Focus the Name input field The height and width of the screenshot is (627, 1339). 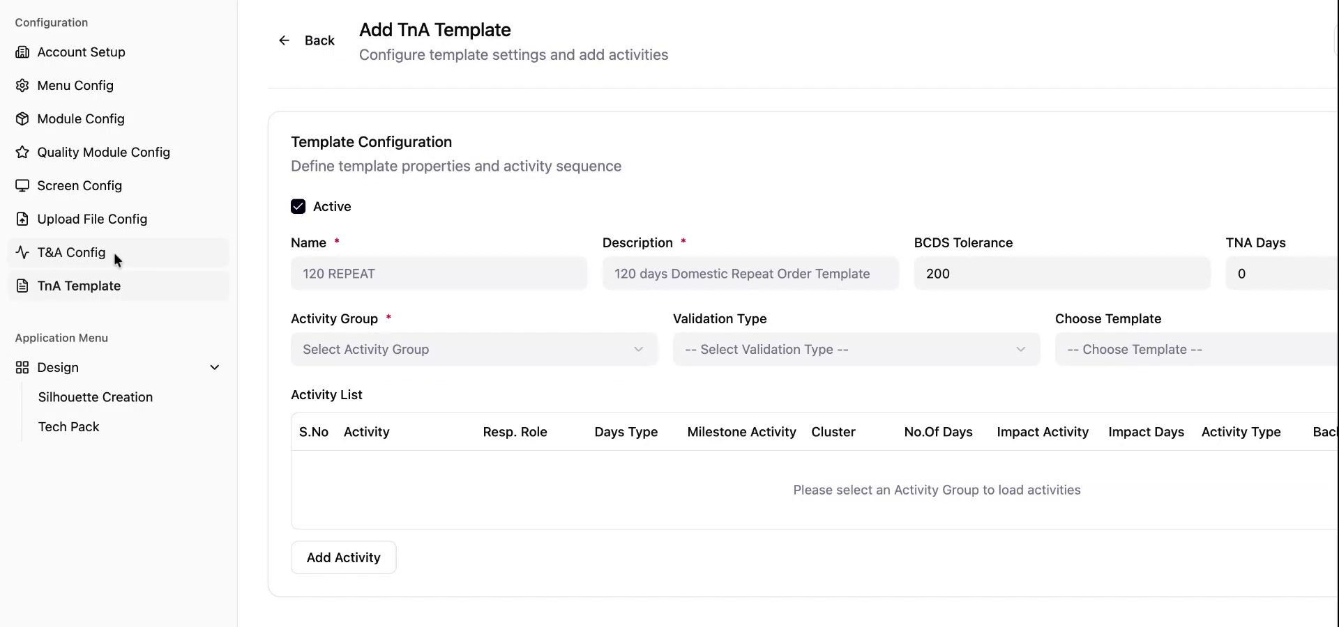[439, 274]
